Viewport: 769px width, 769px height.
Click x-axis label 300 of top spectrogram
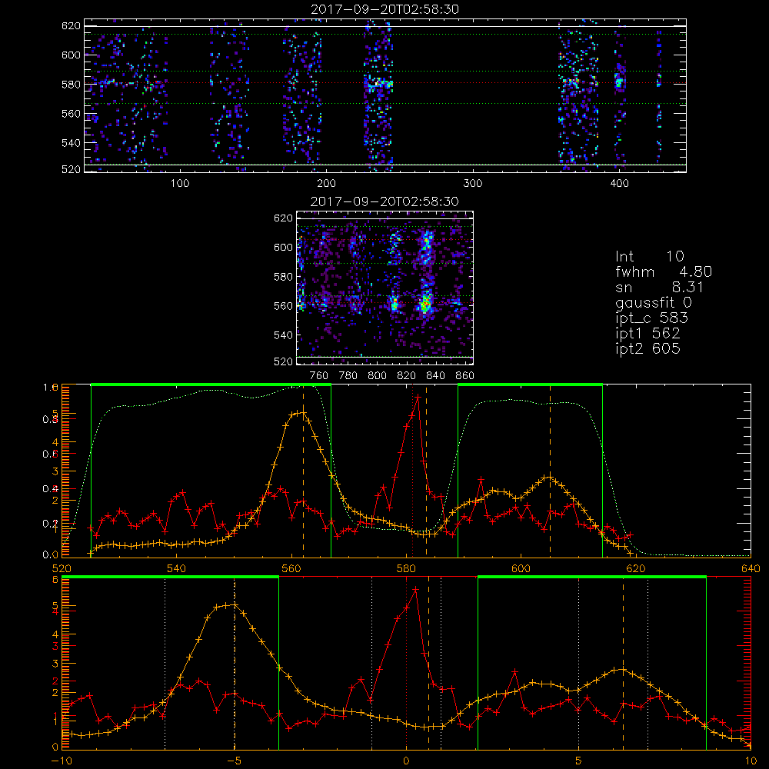[473, 184]
